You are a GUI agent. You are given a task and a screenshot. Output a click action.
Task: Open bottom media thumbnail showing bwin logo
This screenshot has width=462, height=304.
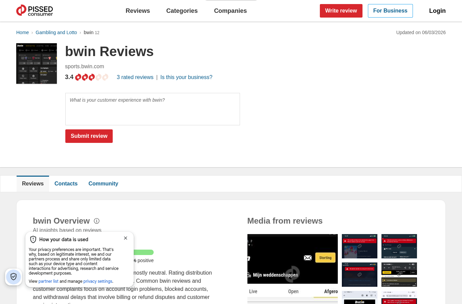pos(359,298)
